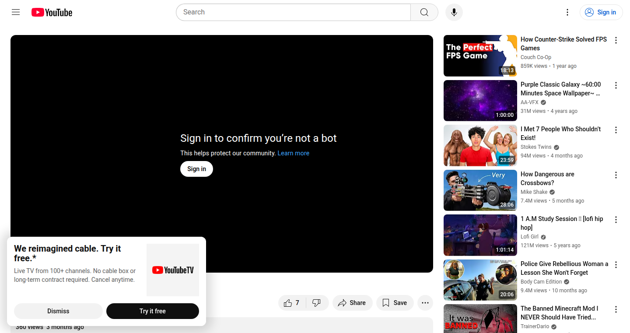Start voice search with the microphone
The image size is (630, 333).
454,12
